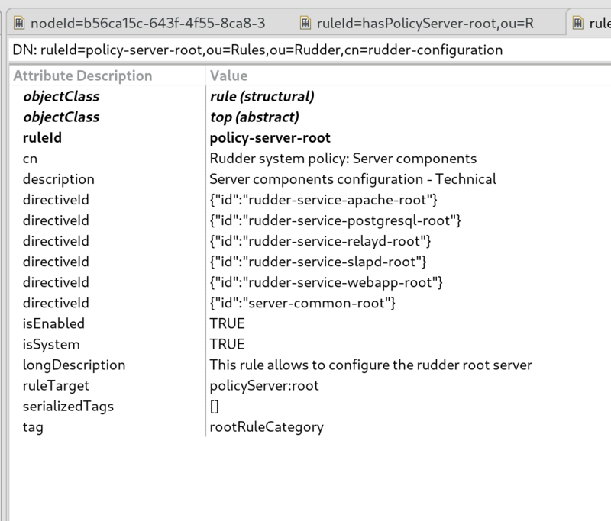Select the rule (structural) objectClass row
611x521 pixels.
tap(310, 97)
